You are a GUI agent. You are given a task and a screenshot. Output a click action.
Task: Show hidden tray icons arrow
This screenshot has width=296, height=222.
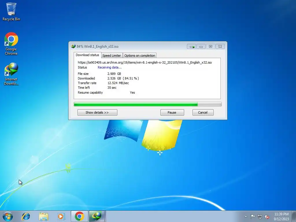pyautogui.click(x=246, y=217)
